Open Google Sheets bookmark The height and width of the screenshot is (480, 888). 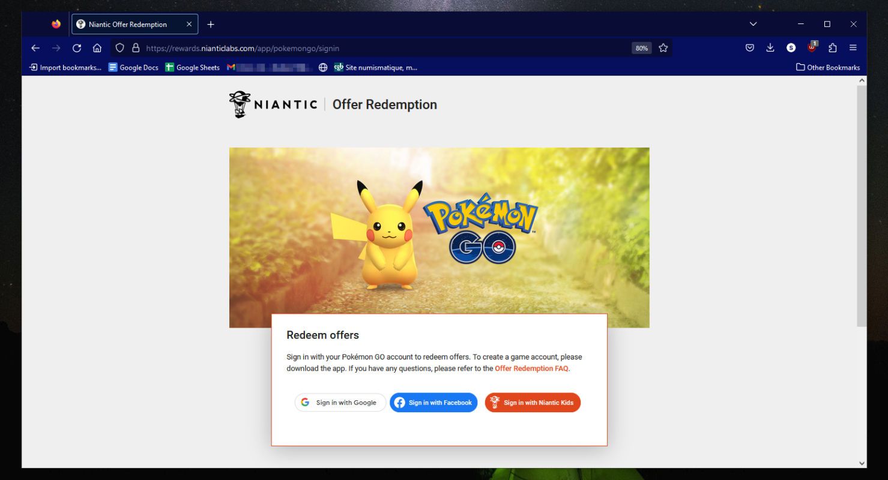192,67
